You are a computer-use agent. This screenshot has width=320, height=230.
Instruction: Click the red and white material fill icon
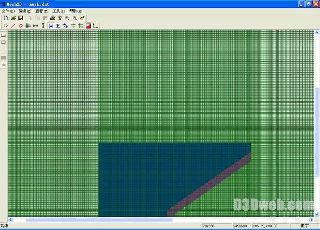coord(88,25)
